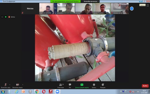The height and width of the screenshot is (94, 150).
Task: Leave the meeting with Выйти button
Action: point(145,86)
